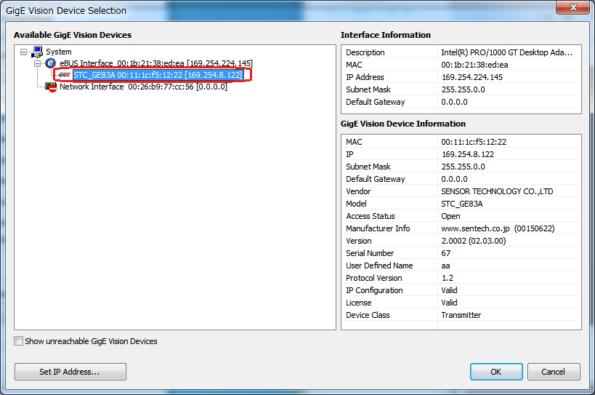Viewport: 595px width, 395px height.
Task: Click the eBUS Interface blue icon
Action: 51,63
